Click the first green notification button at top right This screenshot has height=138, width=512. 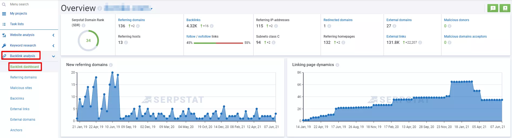(x=493, y=8)
